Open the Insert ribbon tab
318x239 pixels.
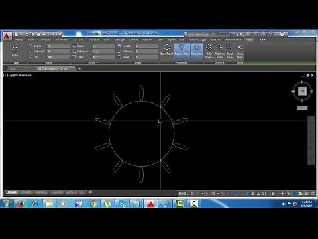pos(31,40)
